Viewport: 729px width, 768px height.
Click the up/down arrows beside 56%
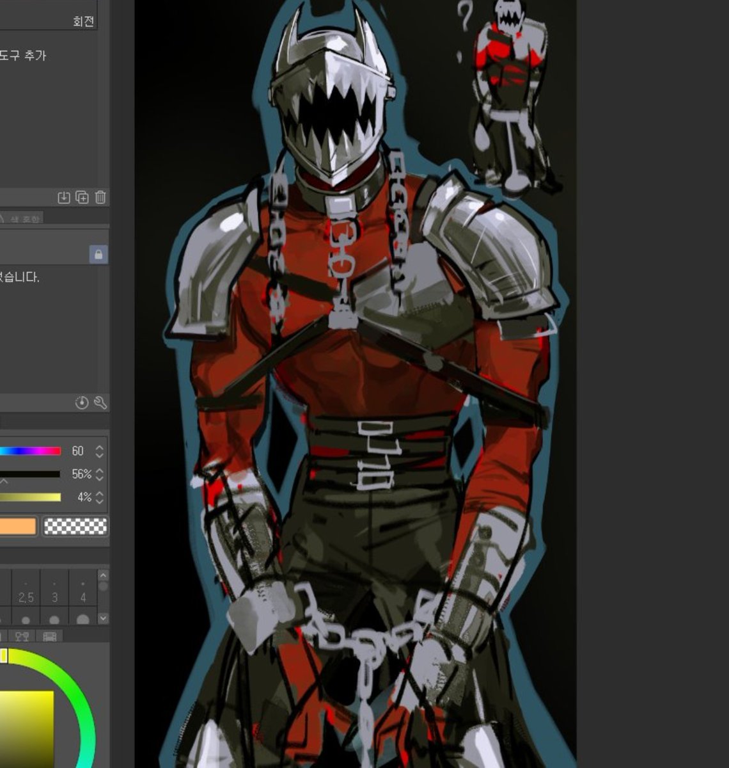pyautogui.click(x=99, y=474)
